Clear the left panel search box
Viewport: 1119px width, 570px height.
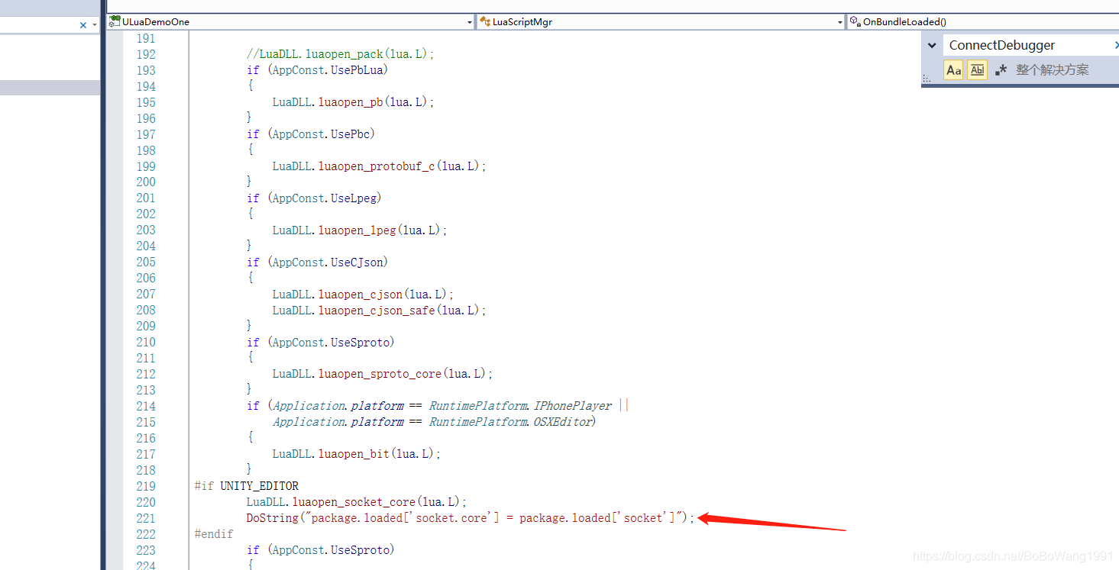pos(83,25)
